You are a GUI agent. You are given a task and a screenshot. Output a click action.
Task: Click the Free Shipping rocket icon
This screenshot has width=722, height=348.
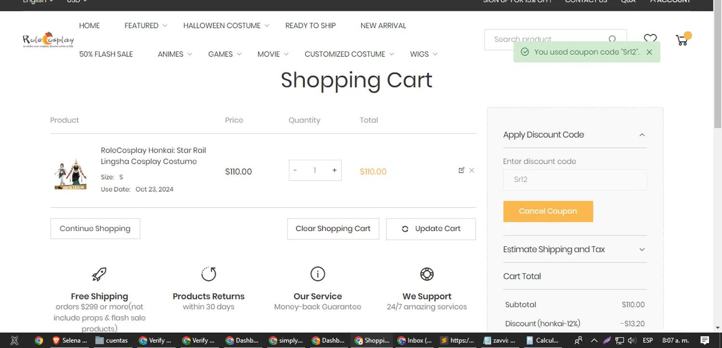tap(99, 274)
